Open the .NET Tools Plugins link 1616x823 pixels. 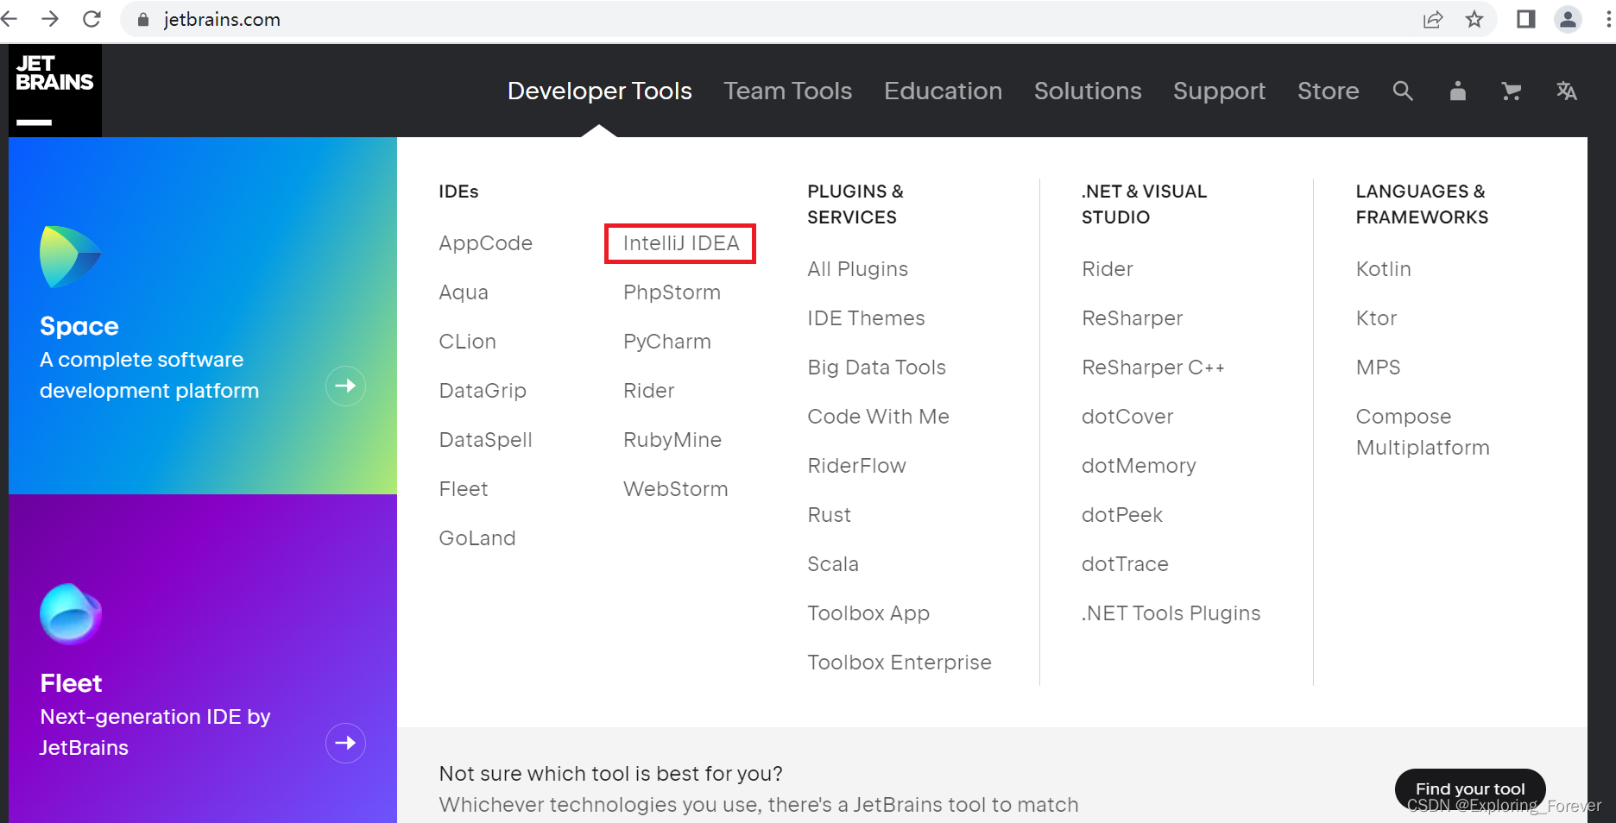tap(1171, 613)
